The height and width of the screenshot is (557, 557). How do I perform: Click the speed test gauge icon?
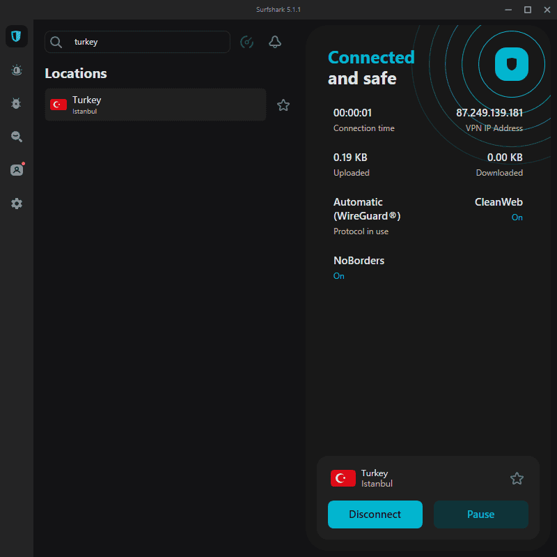coord(247,42)
